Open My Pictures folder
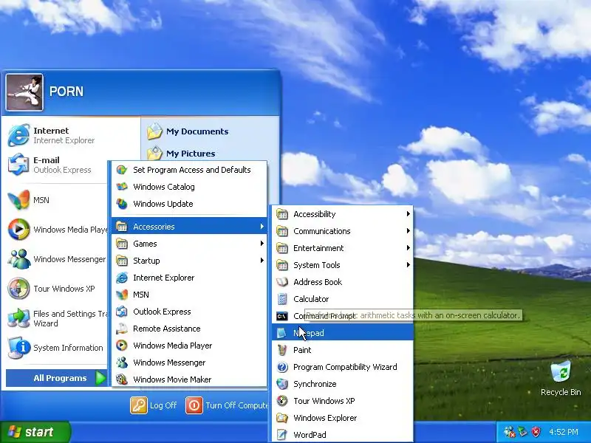The width and height of the screenshot is (591, 443). coord(181,154)
